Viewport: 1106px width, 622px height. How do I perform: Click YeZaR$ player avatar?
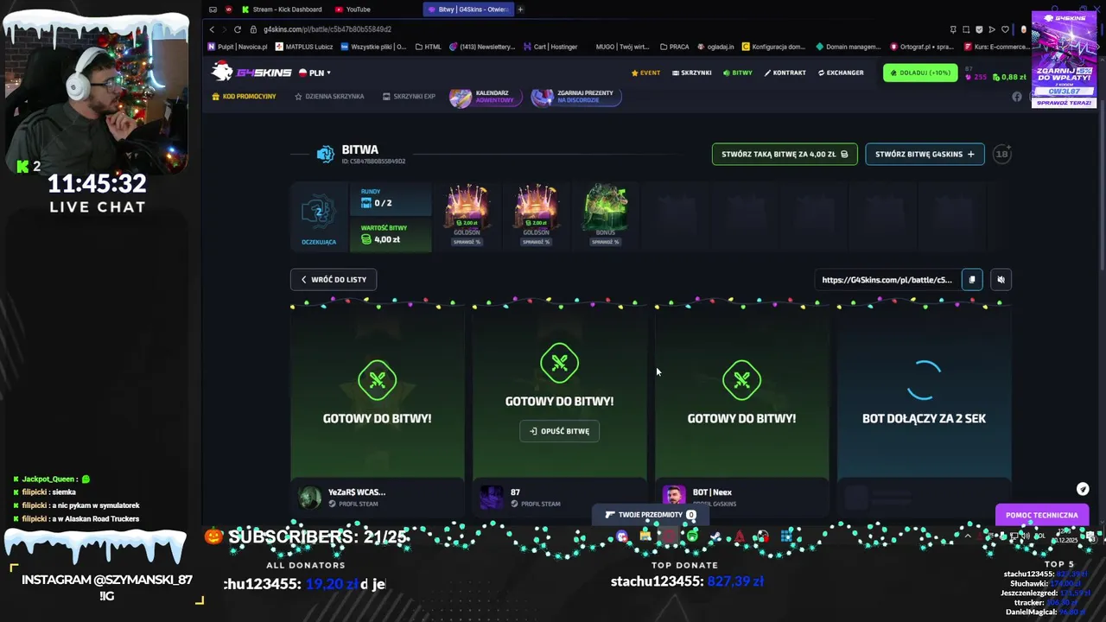click(309, 497)
